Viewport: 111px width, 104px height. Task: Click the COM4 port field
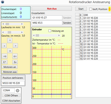coord(8,90)
